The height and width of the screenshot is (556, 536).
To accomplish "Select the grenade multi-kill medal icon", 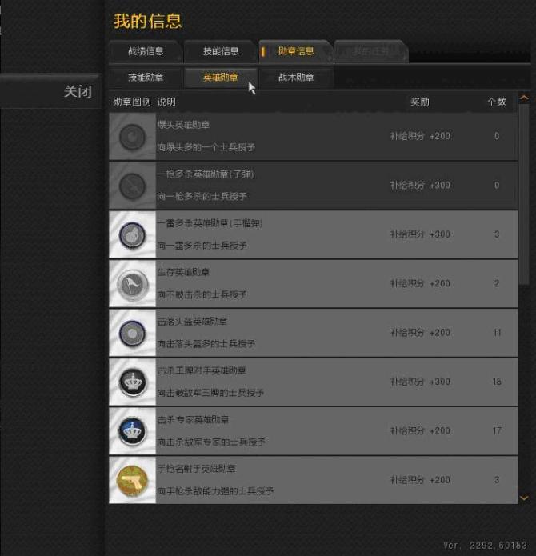I will 132,234.
